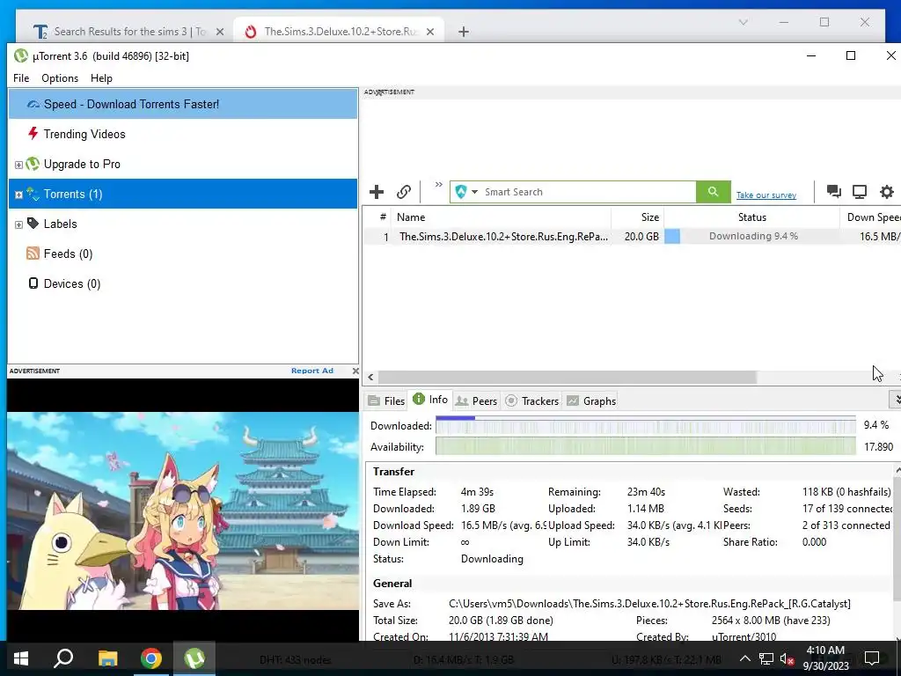Open a new browser tab with plus
Screen dimensions: 901x676
(x=464, y=33)
